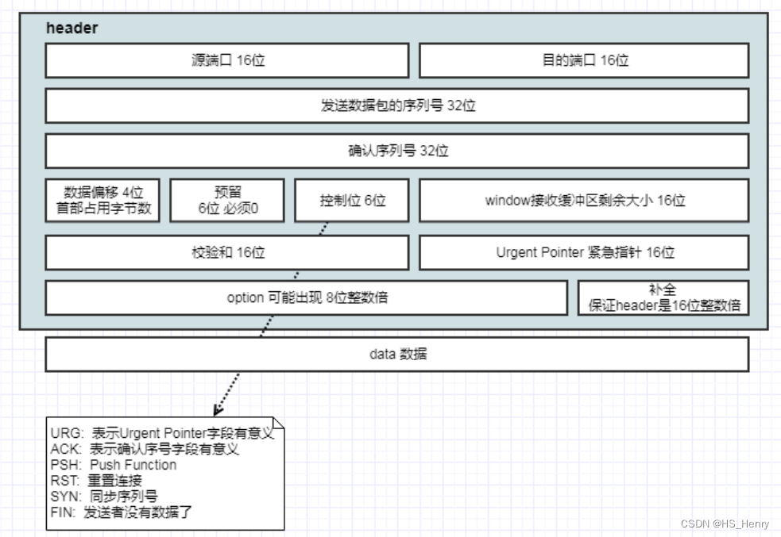Click the RST: 重置连接 line
The width and height of the screenshot is (781, 537).
(x=96, y=481)
